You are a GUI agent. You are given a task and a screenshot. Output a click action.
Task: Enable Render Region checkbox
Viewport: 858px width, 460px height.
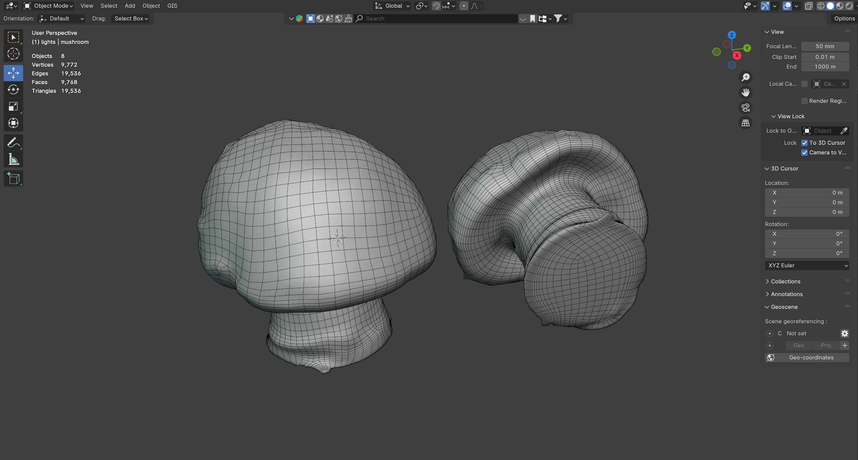(x=804, y=101)
